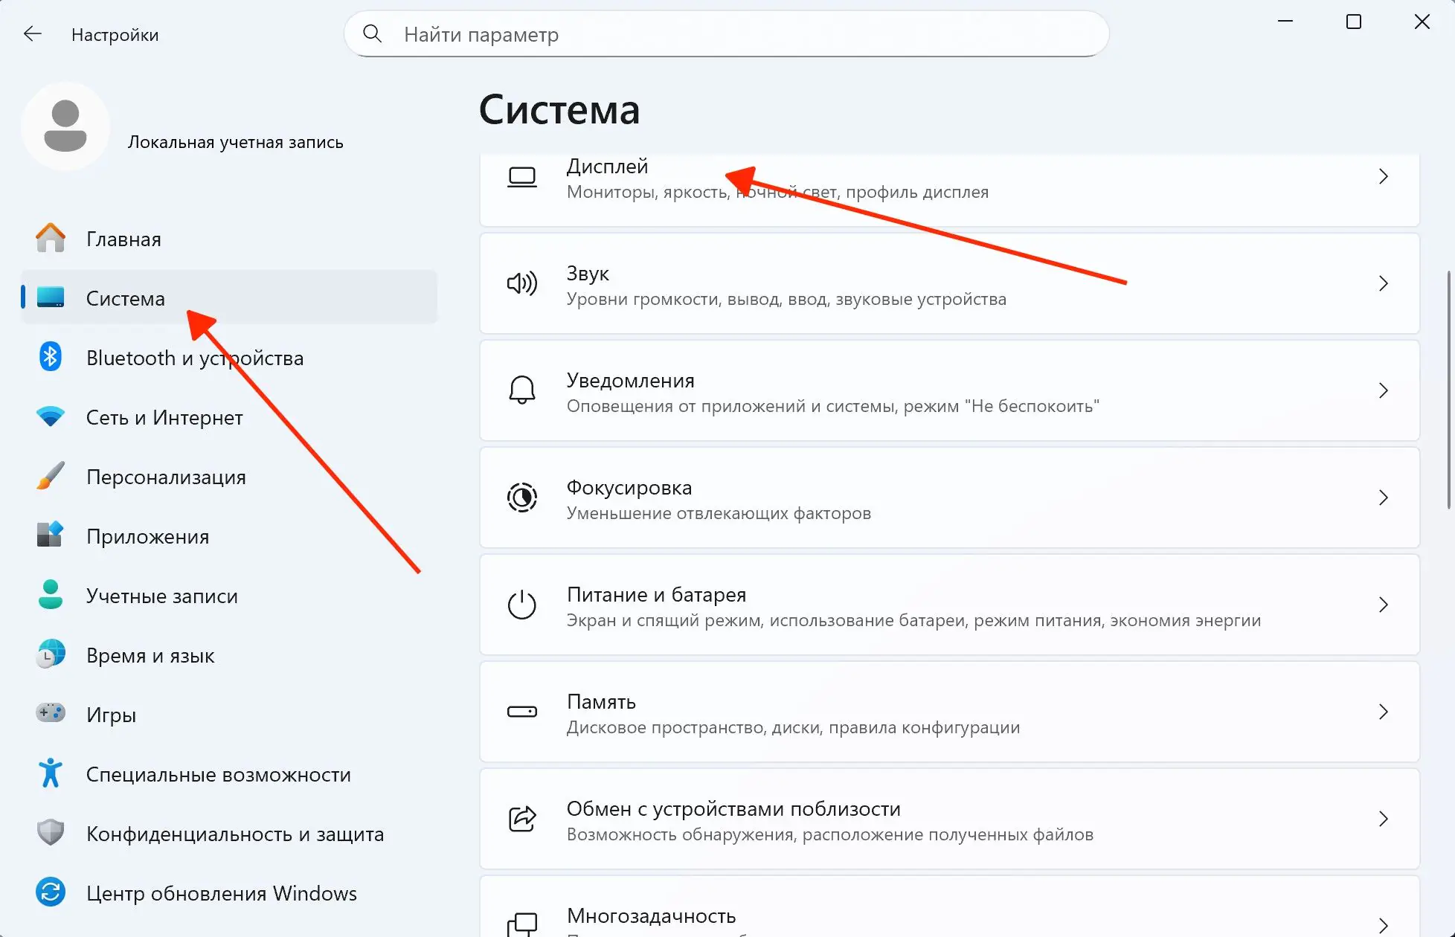
Task: Click the Время и язык globe-clock icon
Action: click(x=51, y=654)
